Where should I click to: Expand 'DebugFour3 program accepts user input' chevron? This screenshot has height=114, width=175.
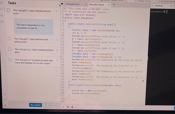pos(57,60)
